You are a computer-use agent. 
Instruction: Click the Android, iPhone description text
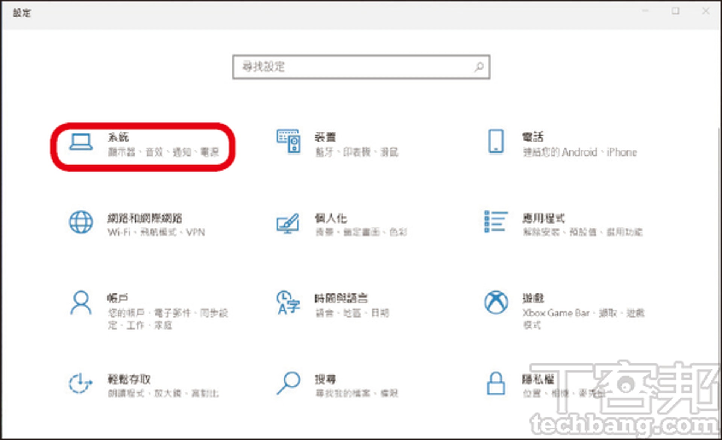tap(580, 152)
